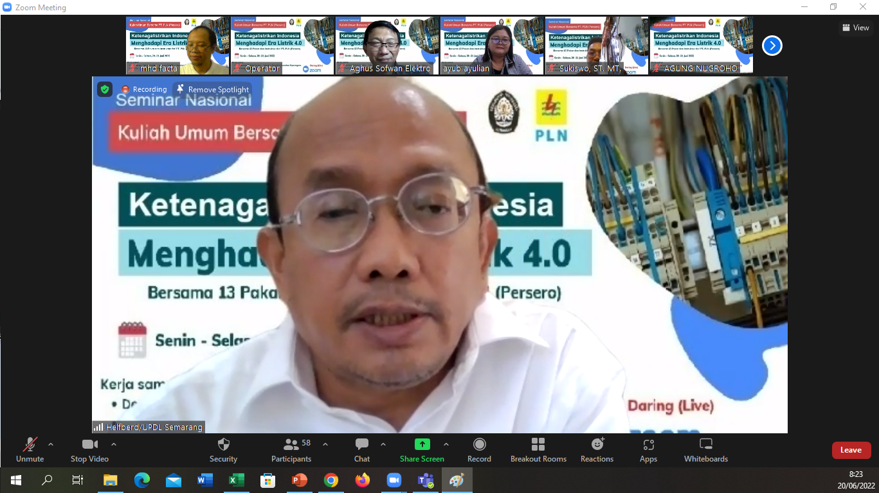
Task: Open the Reactions menu
Action: (597, 445)
